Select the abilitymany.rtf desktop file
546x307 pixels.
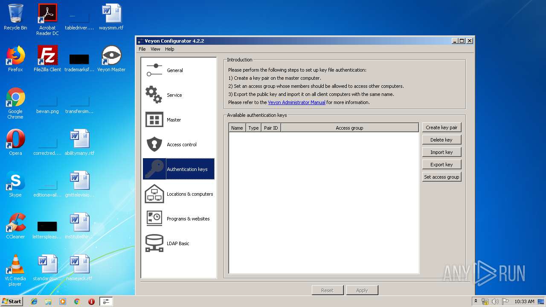tap(79, 142)
